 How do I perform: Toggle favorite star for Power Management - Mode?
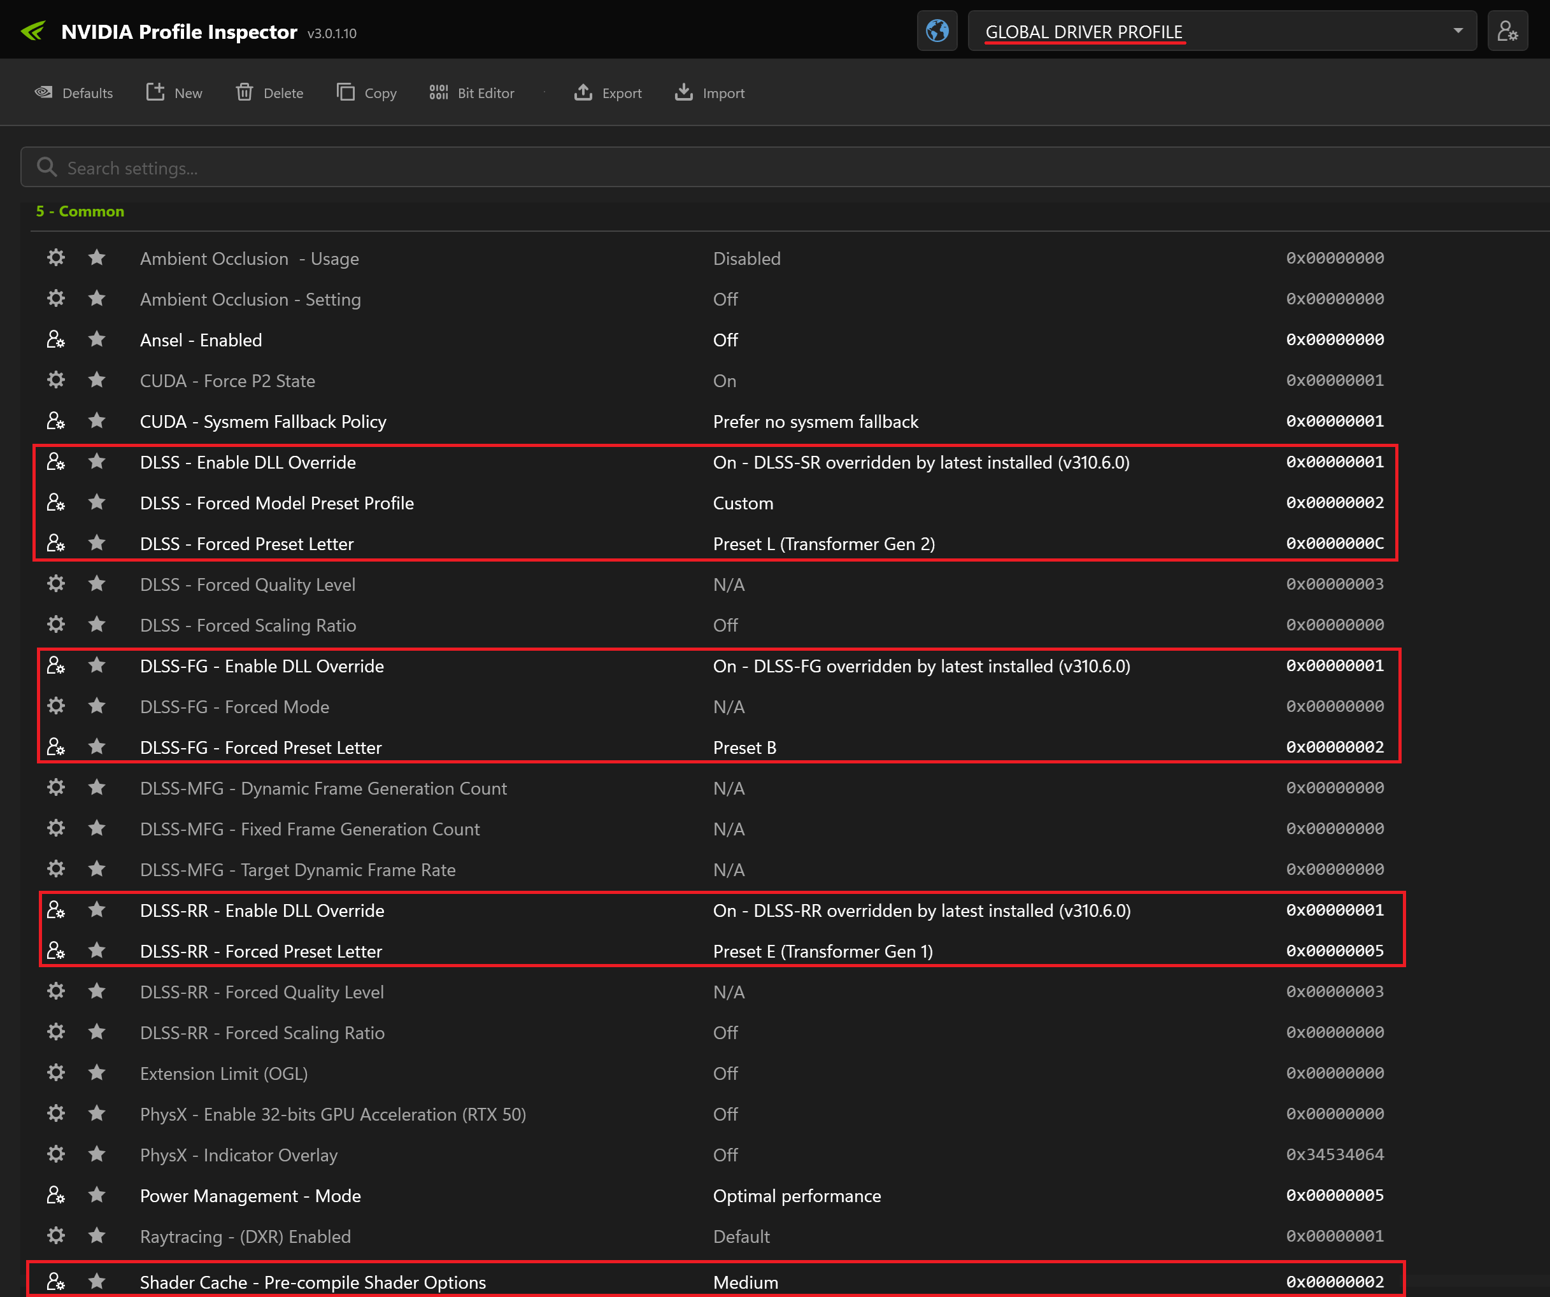coord(97,1195)
